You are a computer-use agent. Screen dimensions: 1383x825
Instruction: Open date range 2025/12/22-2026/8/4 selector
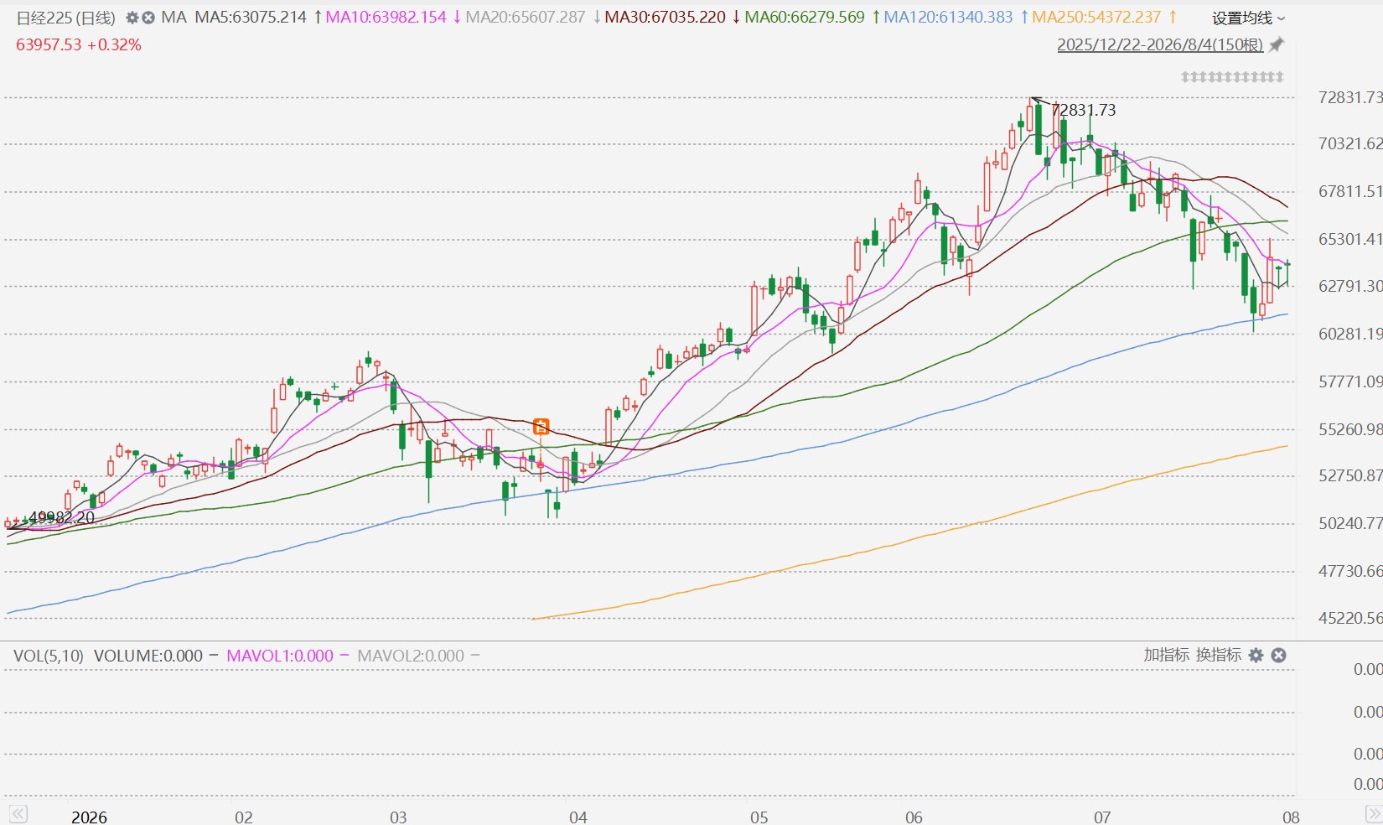[x=1160, y=45]
